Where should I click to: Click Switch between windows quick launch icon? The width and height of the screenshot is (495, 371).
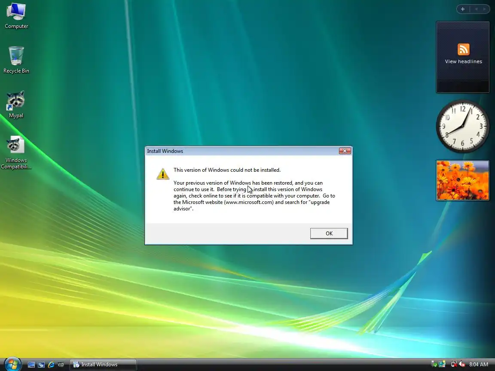click(x=41, y=365)
